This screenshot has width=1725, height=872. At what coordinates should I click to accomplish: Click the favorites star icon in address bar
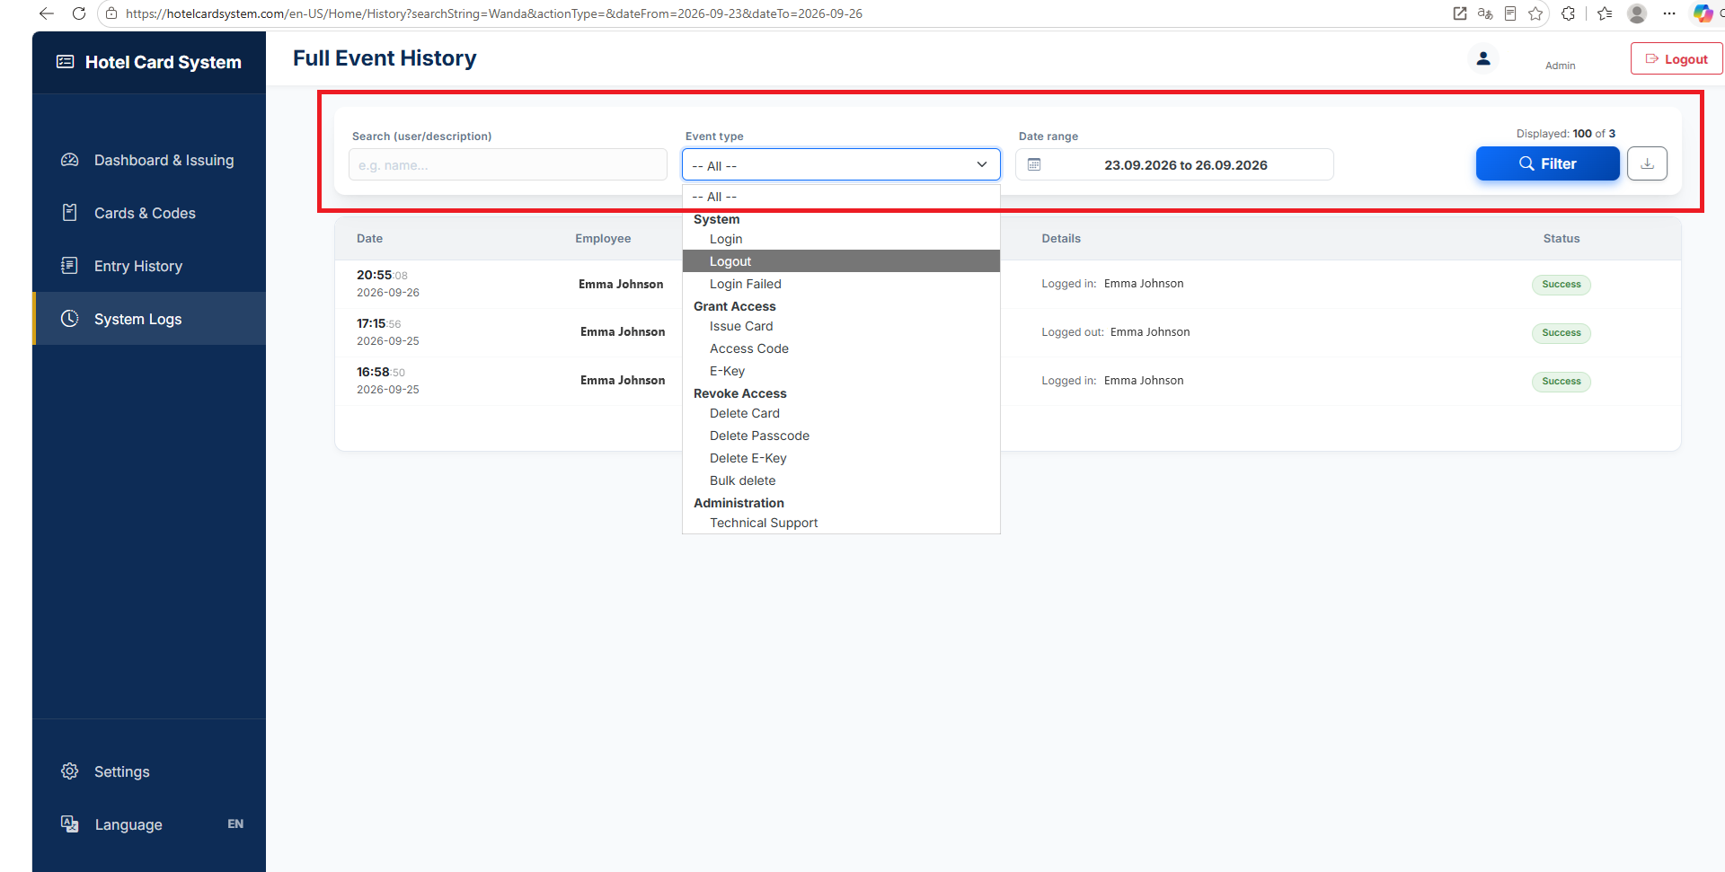pyautogui.click(x=1535, y=13)
